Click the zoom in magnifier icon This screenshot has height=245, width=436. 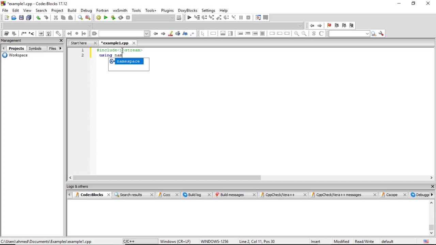[296, 33]
